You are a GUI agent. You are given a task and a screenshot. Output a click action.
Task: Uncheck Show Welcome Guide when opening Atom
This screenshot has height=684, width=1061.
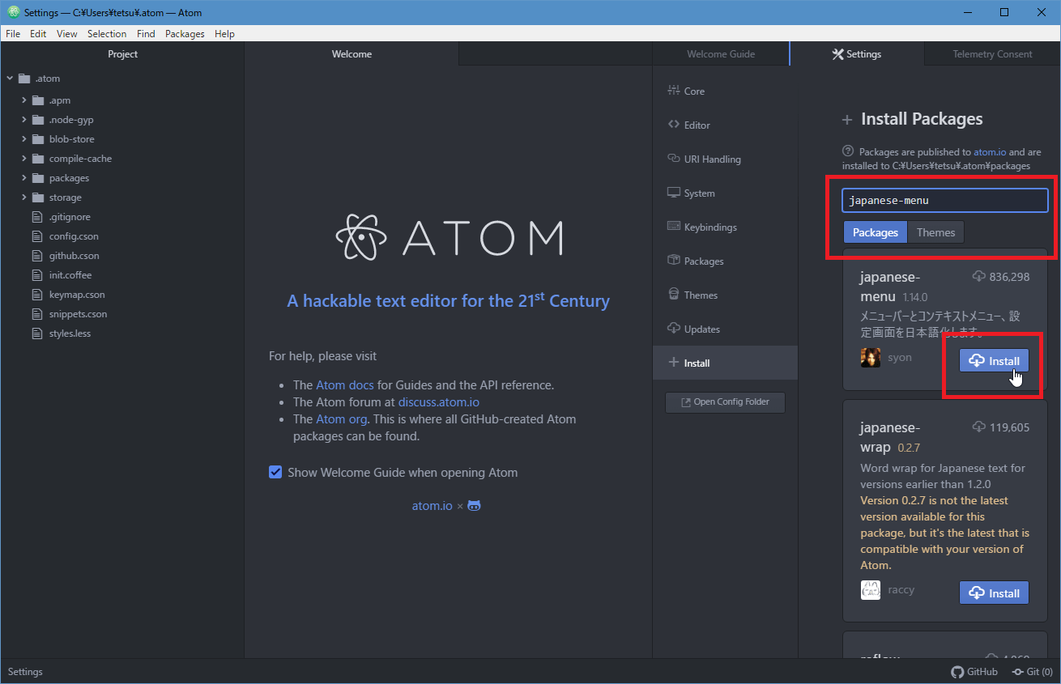coord(275,473)
